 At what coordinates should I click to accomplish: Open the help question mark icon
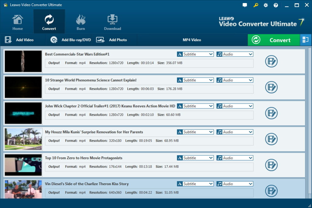click(275, 5)
